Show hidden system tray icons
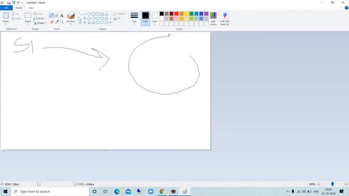The image size is (349, 196). [287, 191]
